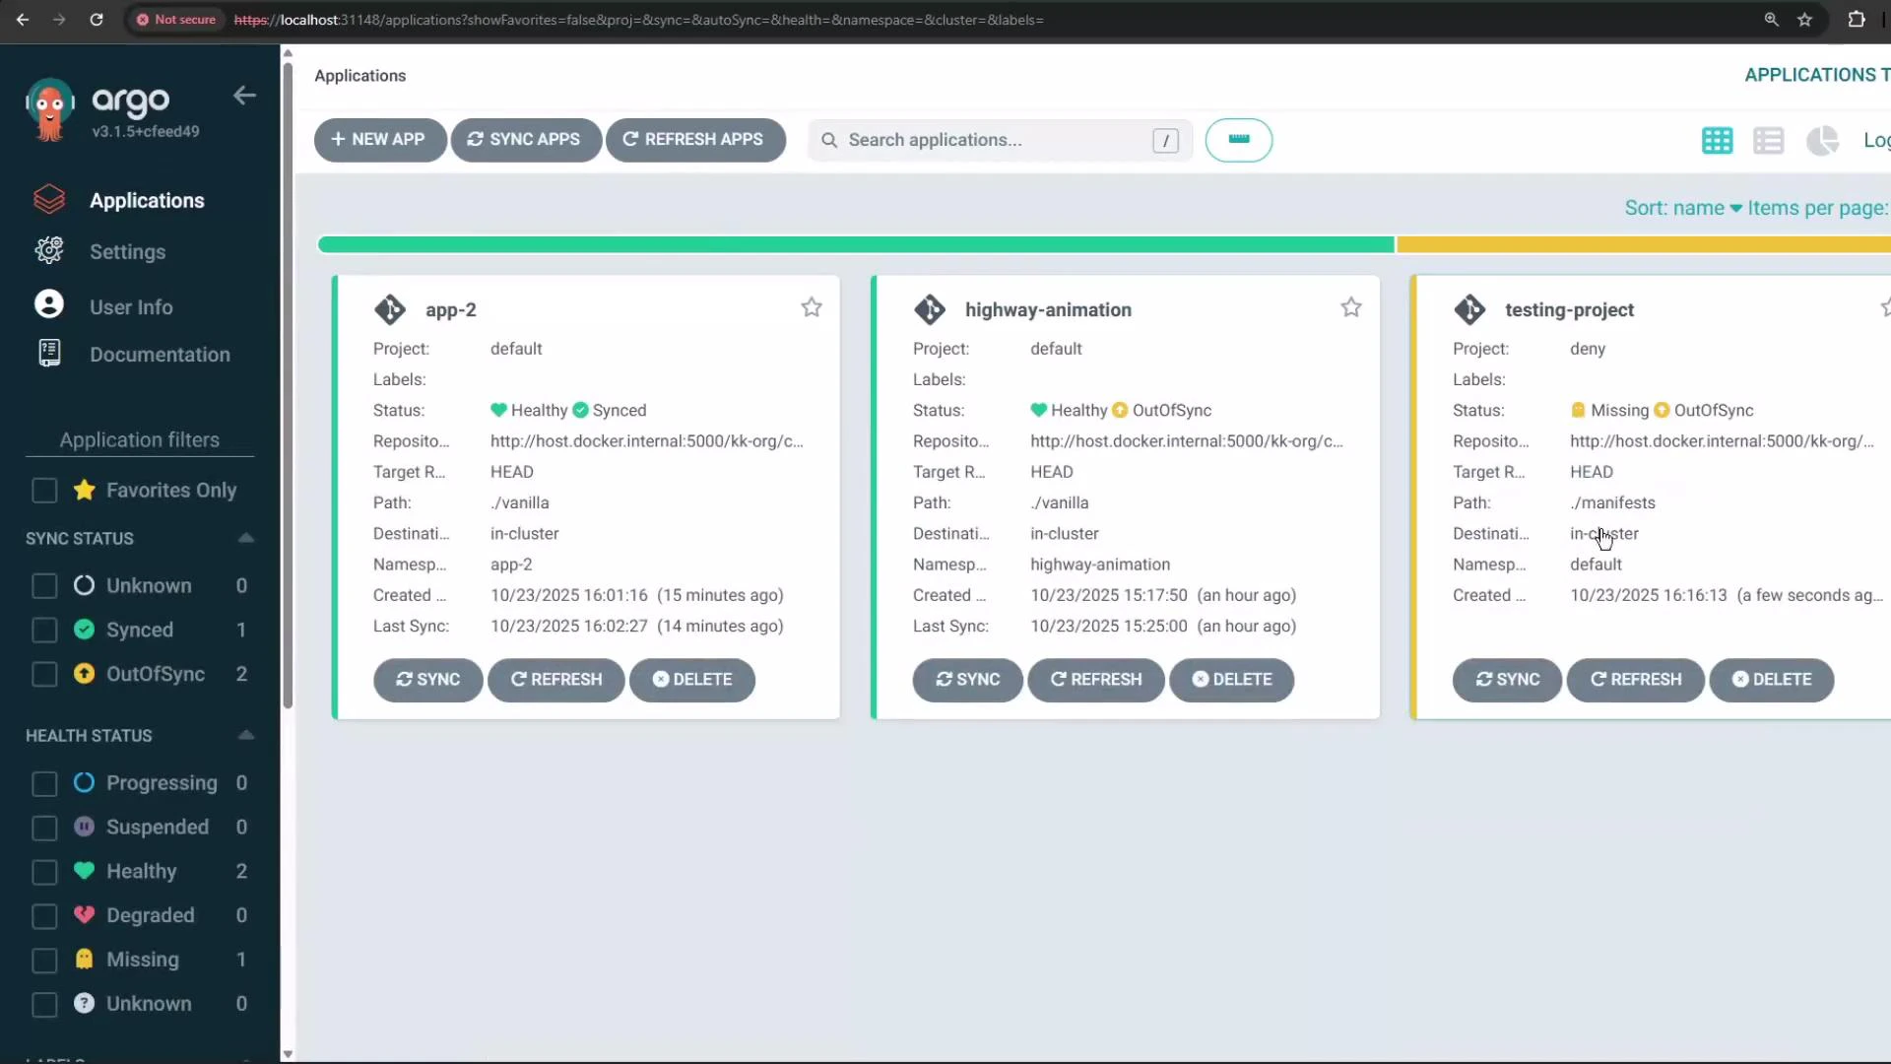Check the Synced sync status filter

[43, 630]
